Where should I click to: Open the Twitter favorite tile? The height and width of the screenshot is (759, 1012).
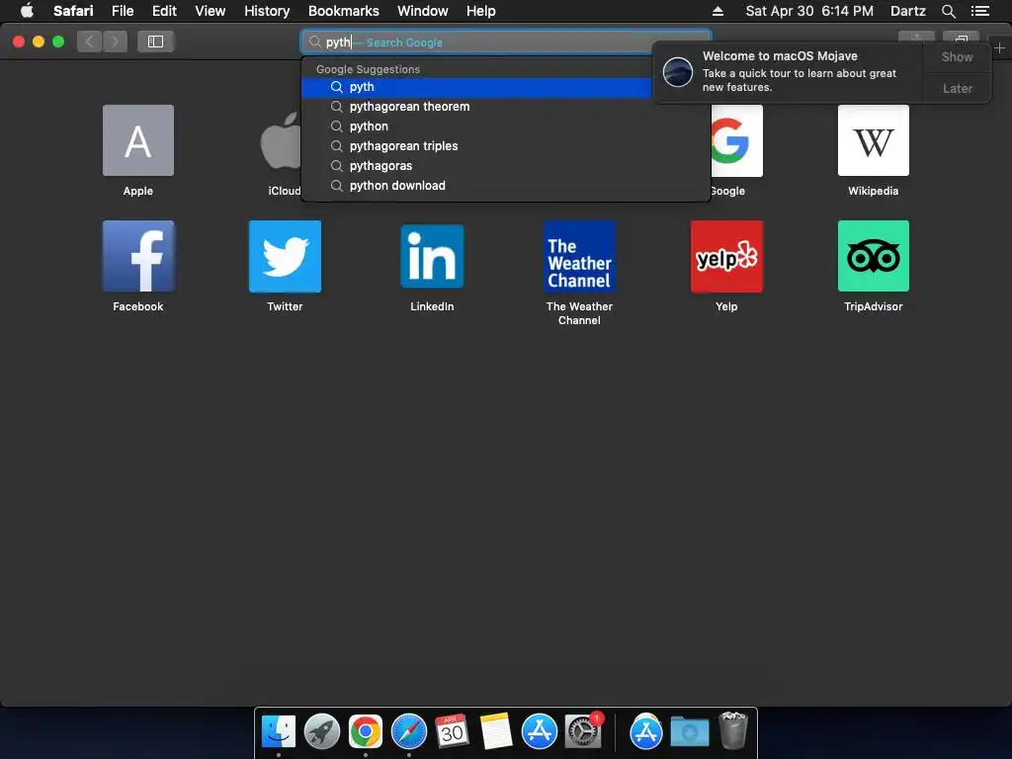285,256
